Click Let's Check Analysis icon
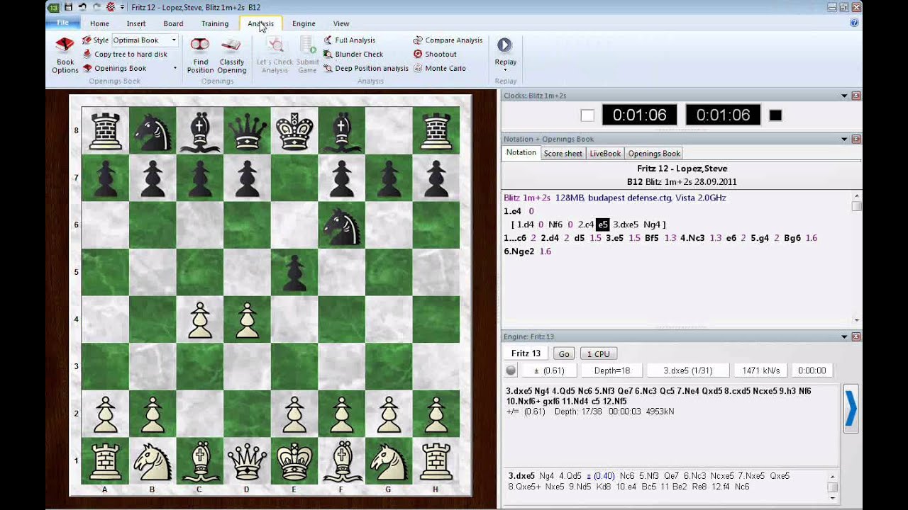The image size is (908, 510). [275, 45]
